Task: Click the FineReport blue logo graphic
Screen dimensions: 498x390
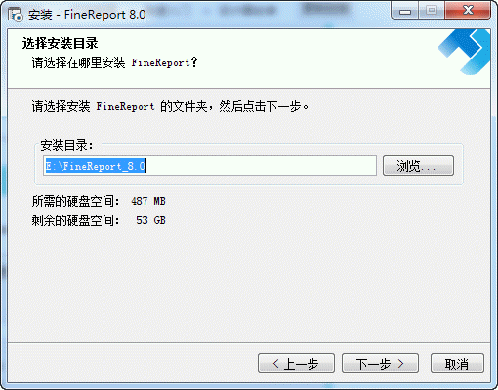Action: [465, 52]
